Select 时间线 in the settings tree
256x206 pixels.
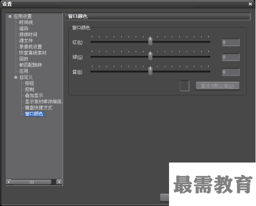(x=26, y=22)
